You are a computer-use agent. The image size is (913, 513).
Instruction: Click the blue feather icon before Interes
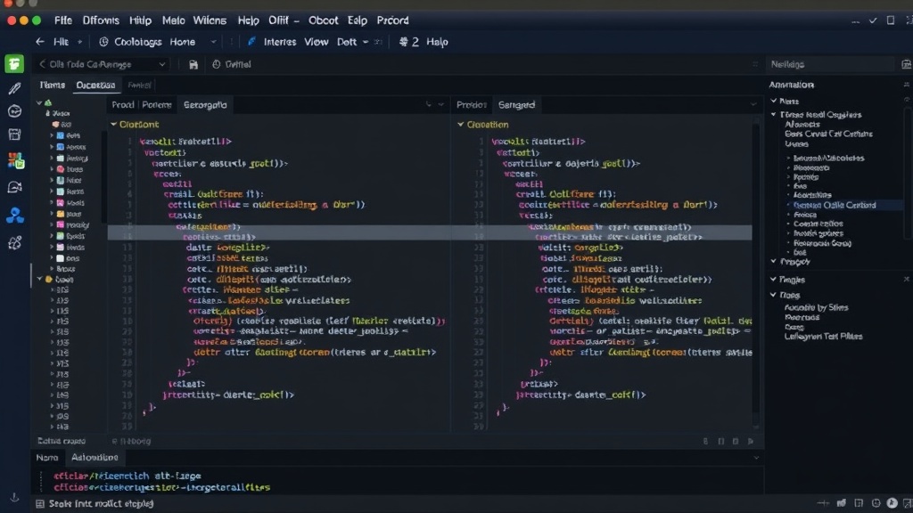pyautogui.click(x=251, y=41)
